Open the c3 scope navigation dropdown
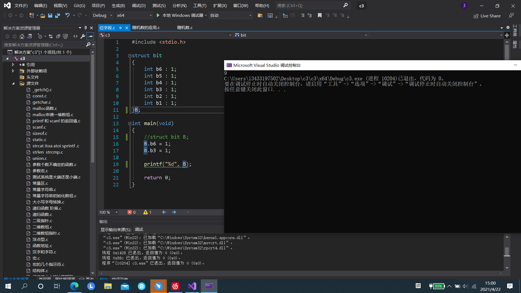Screen dimensions: 521x293 166,35
